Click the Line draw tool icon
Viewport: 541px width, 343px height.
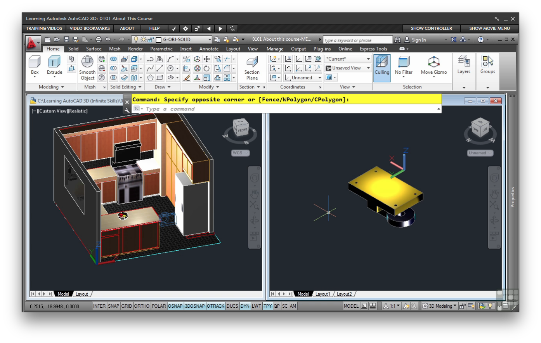160,68
